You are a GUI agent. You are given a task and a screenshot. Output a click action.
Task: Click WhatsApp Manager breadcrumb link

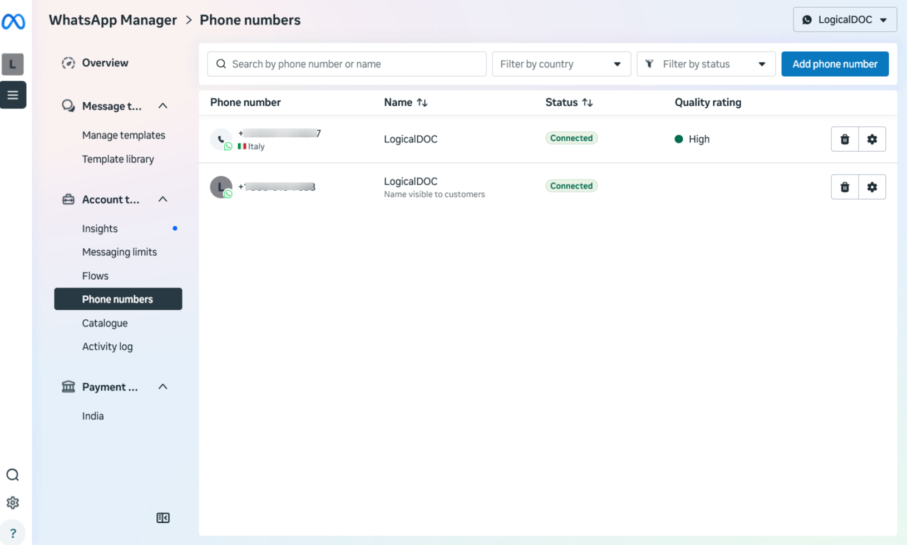(x=113, y=20)
